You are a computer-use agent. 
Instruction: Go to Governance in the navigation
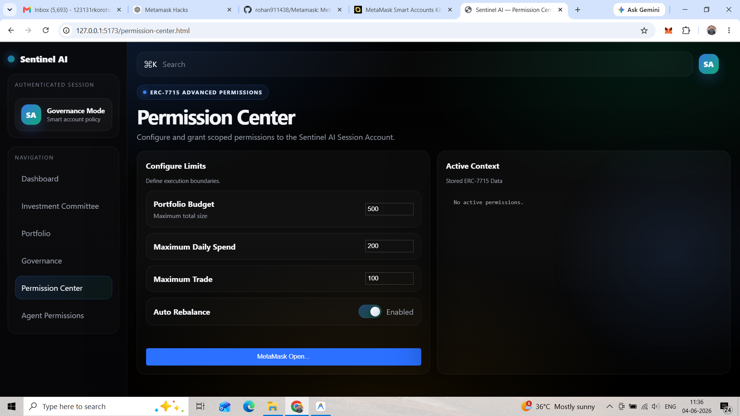[63, 261]
